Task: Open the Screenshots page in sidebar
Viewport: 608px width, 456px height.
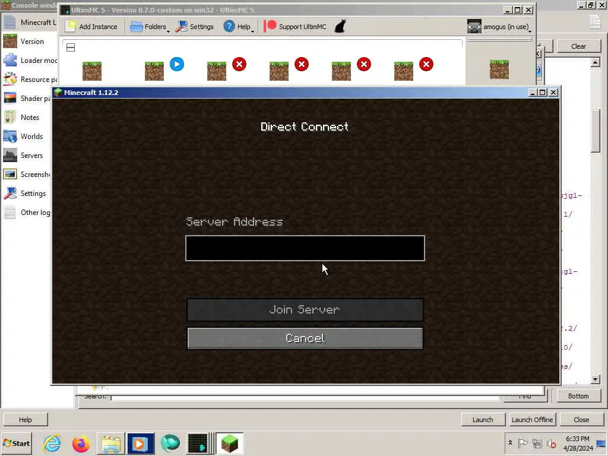Action: point(26,174)
